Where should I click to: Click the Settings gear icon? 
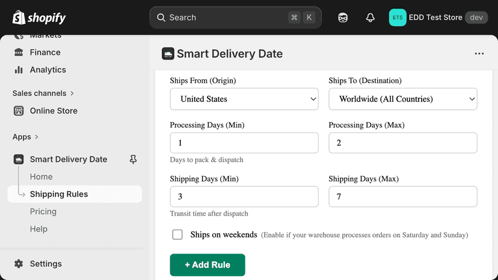(19, 264)
